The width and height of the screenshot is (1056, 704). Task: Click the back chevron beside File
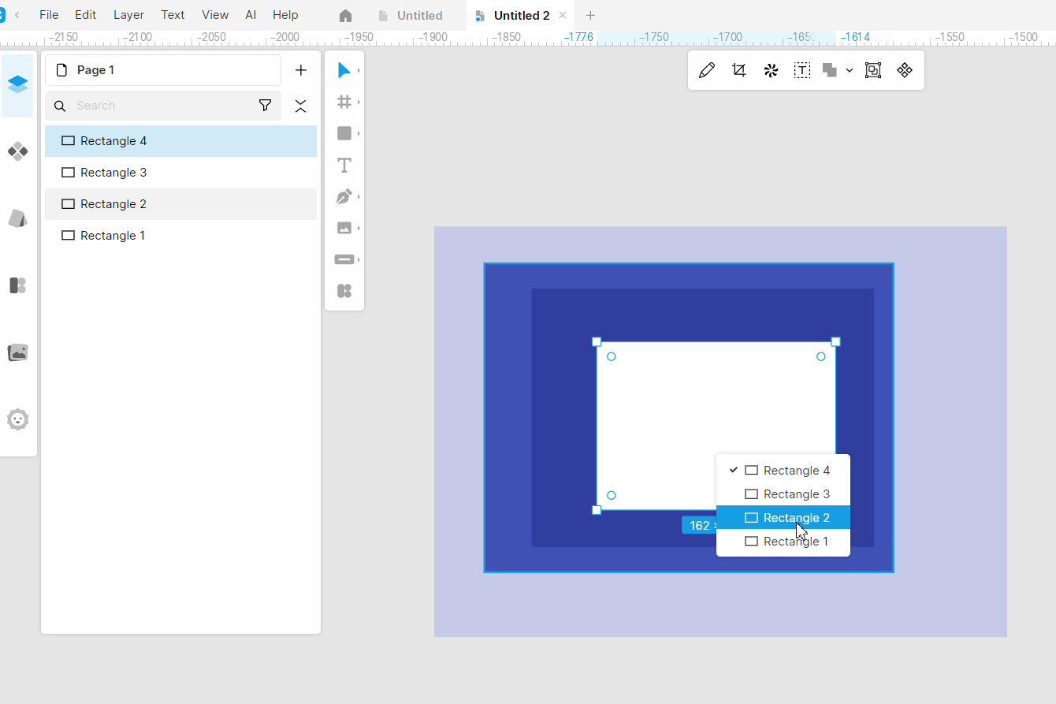17,15
